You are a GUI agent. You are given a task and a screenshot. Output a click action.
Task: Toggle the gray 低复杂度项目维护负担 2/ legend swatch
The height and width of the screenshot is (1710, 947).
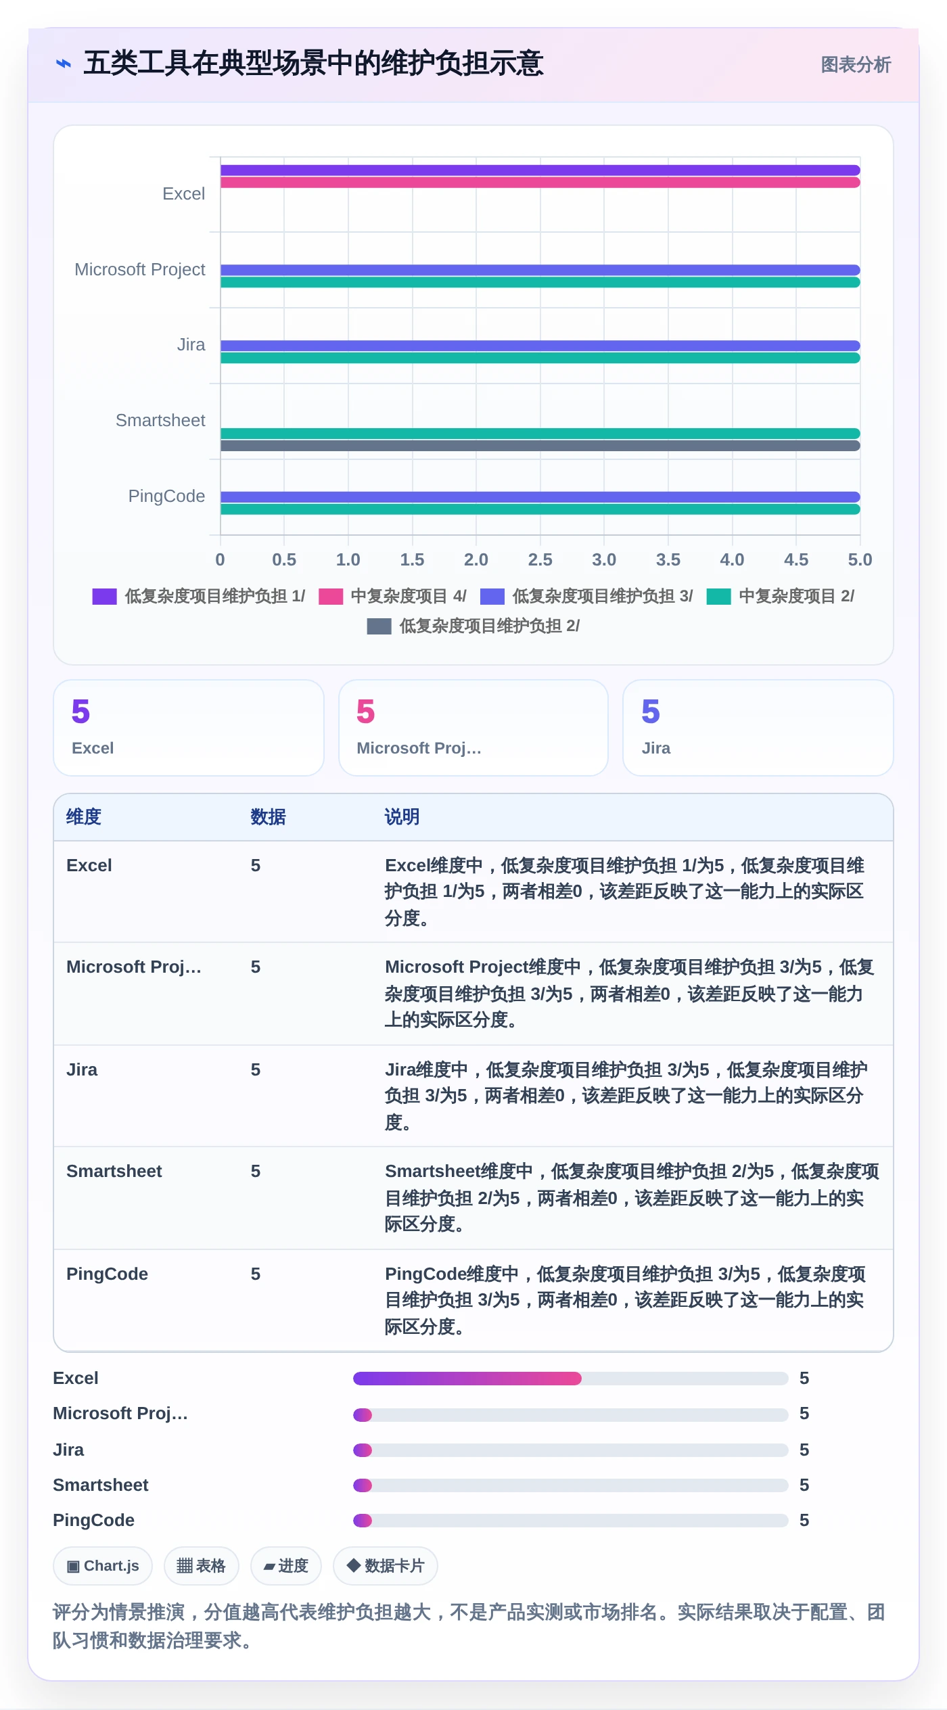(x=379, y=626)
